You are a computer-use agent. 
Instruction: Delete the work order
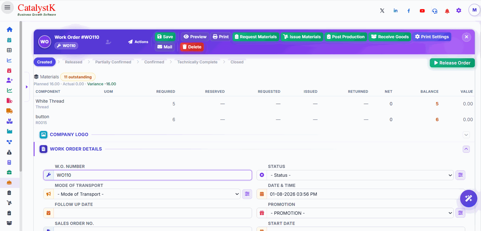tap(192, 47)
